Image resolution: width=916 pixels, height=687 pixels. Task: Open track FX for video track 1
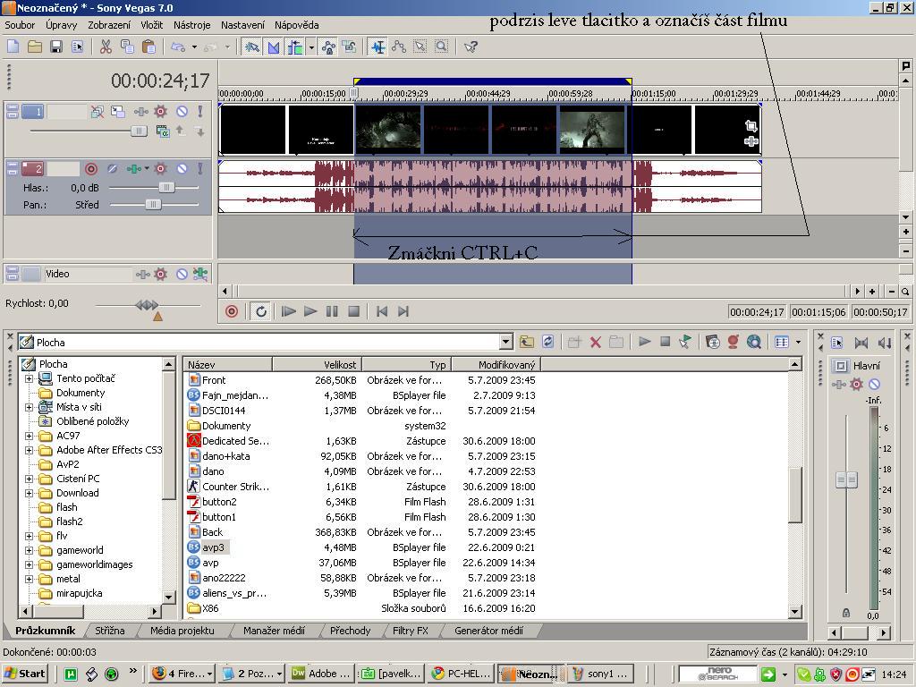click(x=161, y=112)
